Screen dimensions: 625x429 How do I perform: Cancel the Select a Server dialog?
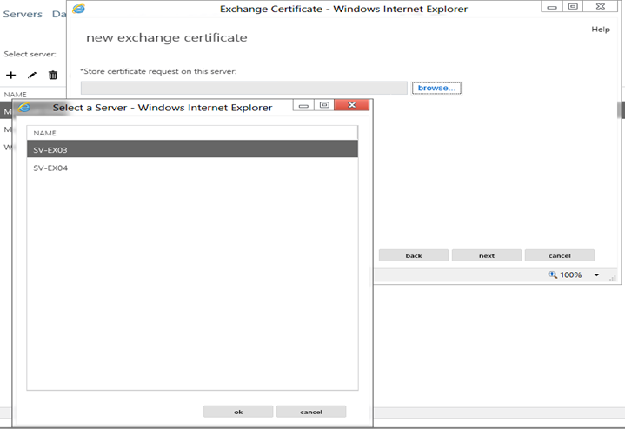click(x=311, y=412)
